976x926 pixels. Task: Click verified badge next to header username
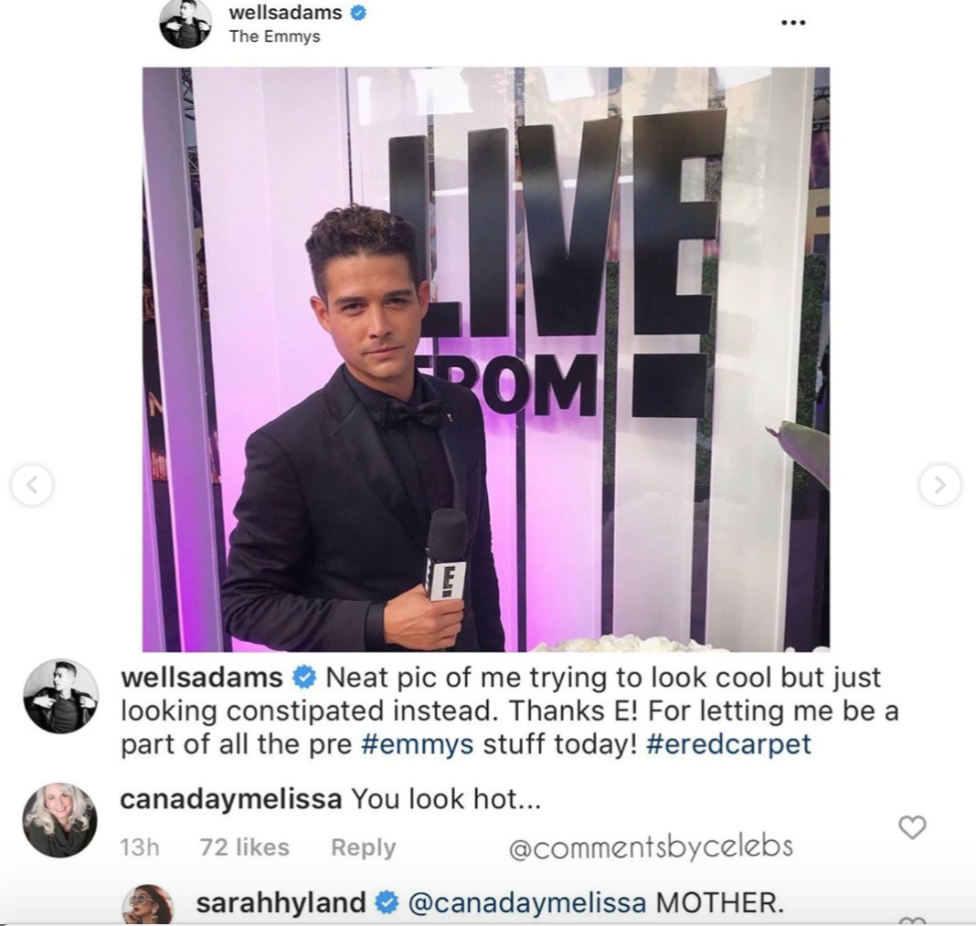tap(358, 13)
